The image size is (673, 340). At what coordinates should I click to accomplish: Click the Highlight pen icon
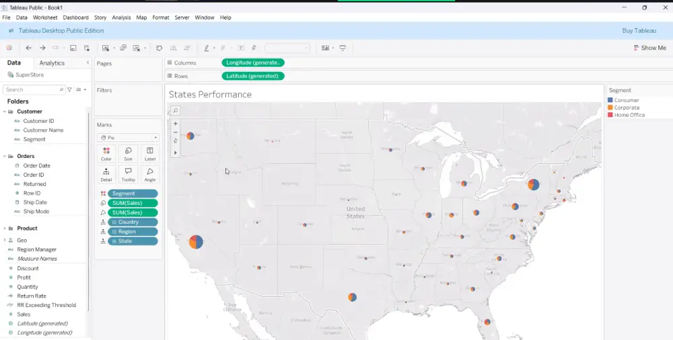(207, 48)
